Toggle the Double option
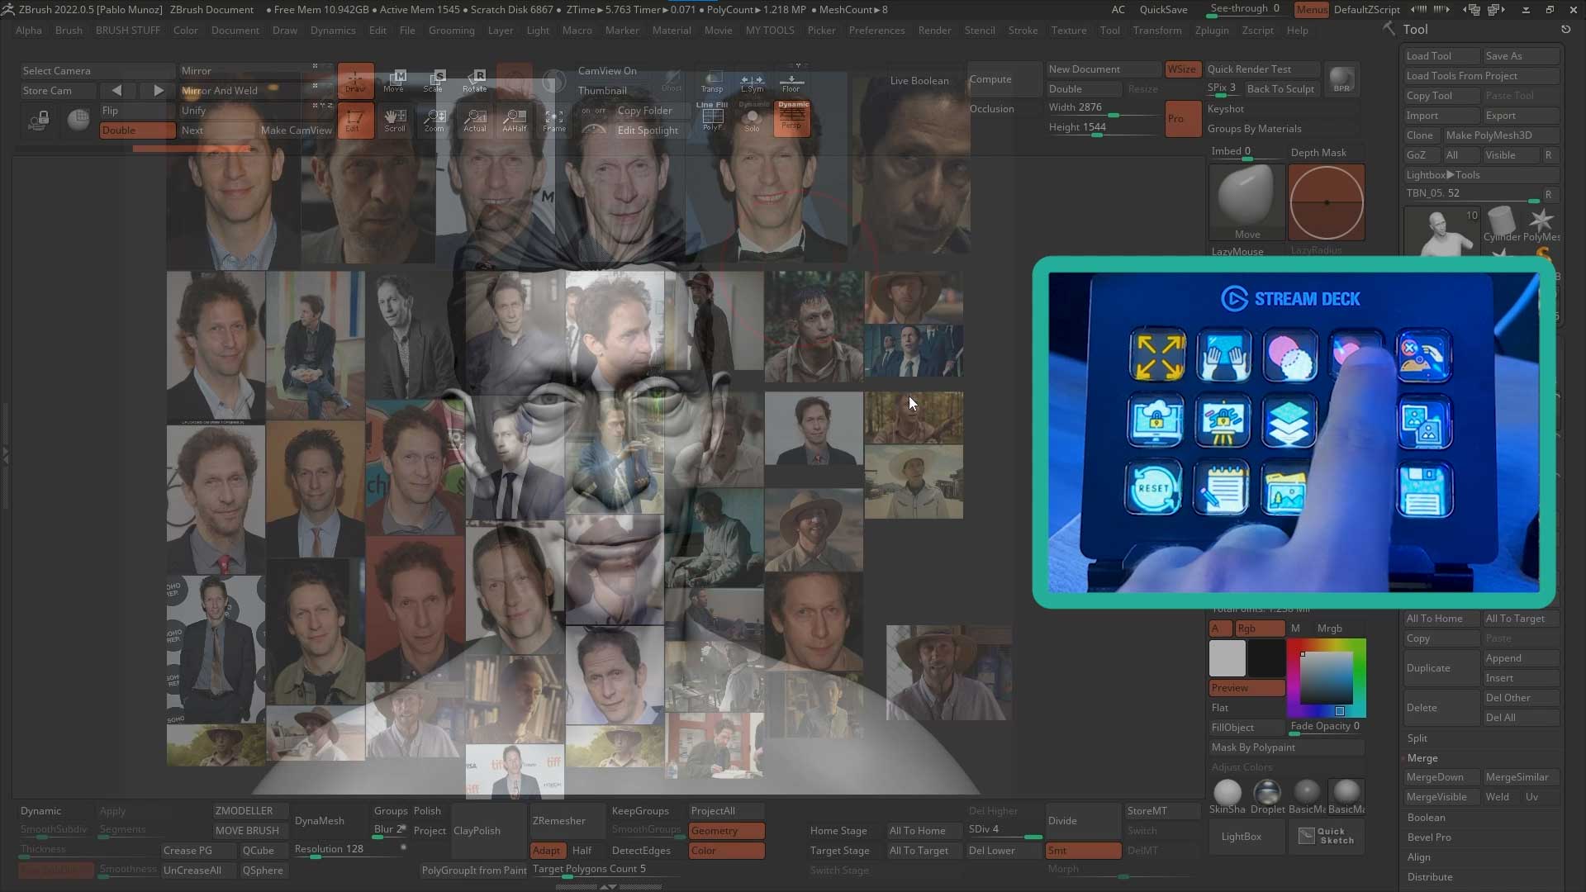Screen dimensions: 1586x892 click(138, 130)
